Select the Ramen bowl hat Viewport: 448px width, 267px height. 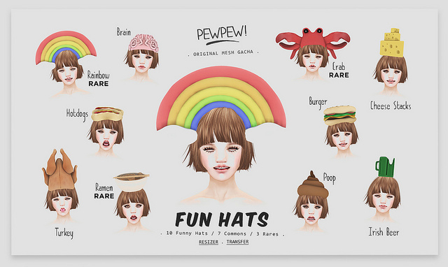pyautogui.click(x=132, y=182)
